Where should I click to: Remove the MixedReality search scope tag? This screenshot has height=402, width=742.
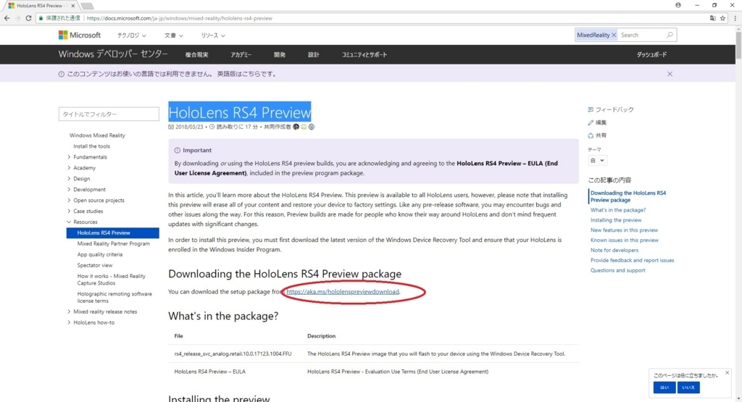614,35
